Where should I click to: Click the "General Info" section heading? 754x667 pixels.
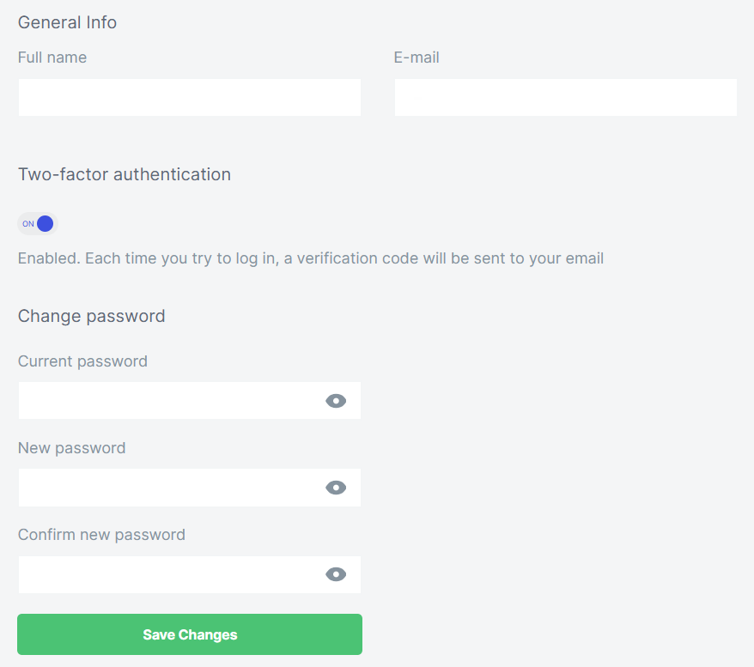(x=67, y=22)
